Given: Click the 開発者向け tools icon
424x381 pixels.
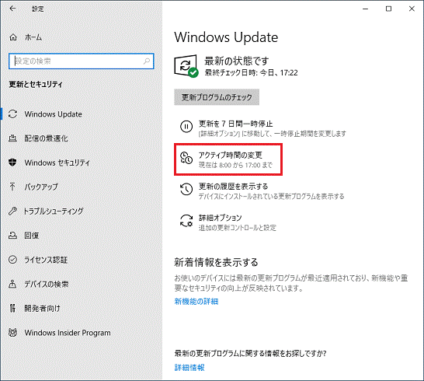Looking at the screenshot, I should 12,308.
